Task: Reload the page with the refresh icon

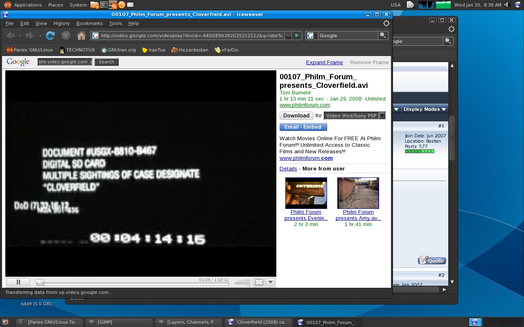Action: click(x=50, y=36)
